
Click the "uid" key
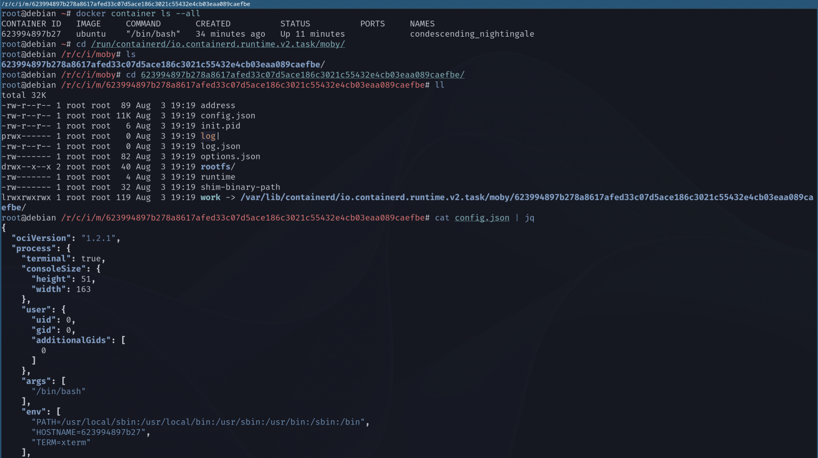[x=44, y=320]
